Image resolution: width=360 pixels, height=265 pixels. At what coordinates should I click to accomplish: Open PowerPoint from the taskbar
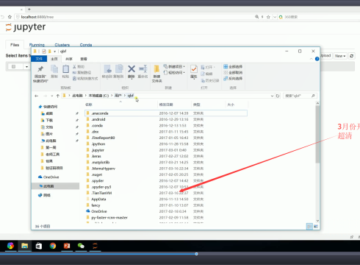click(x=67, y=246)
